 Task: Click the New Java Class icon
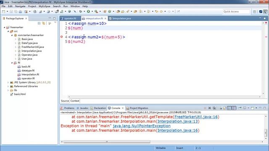point(109,11)
